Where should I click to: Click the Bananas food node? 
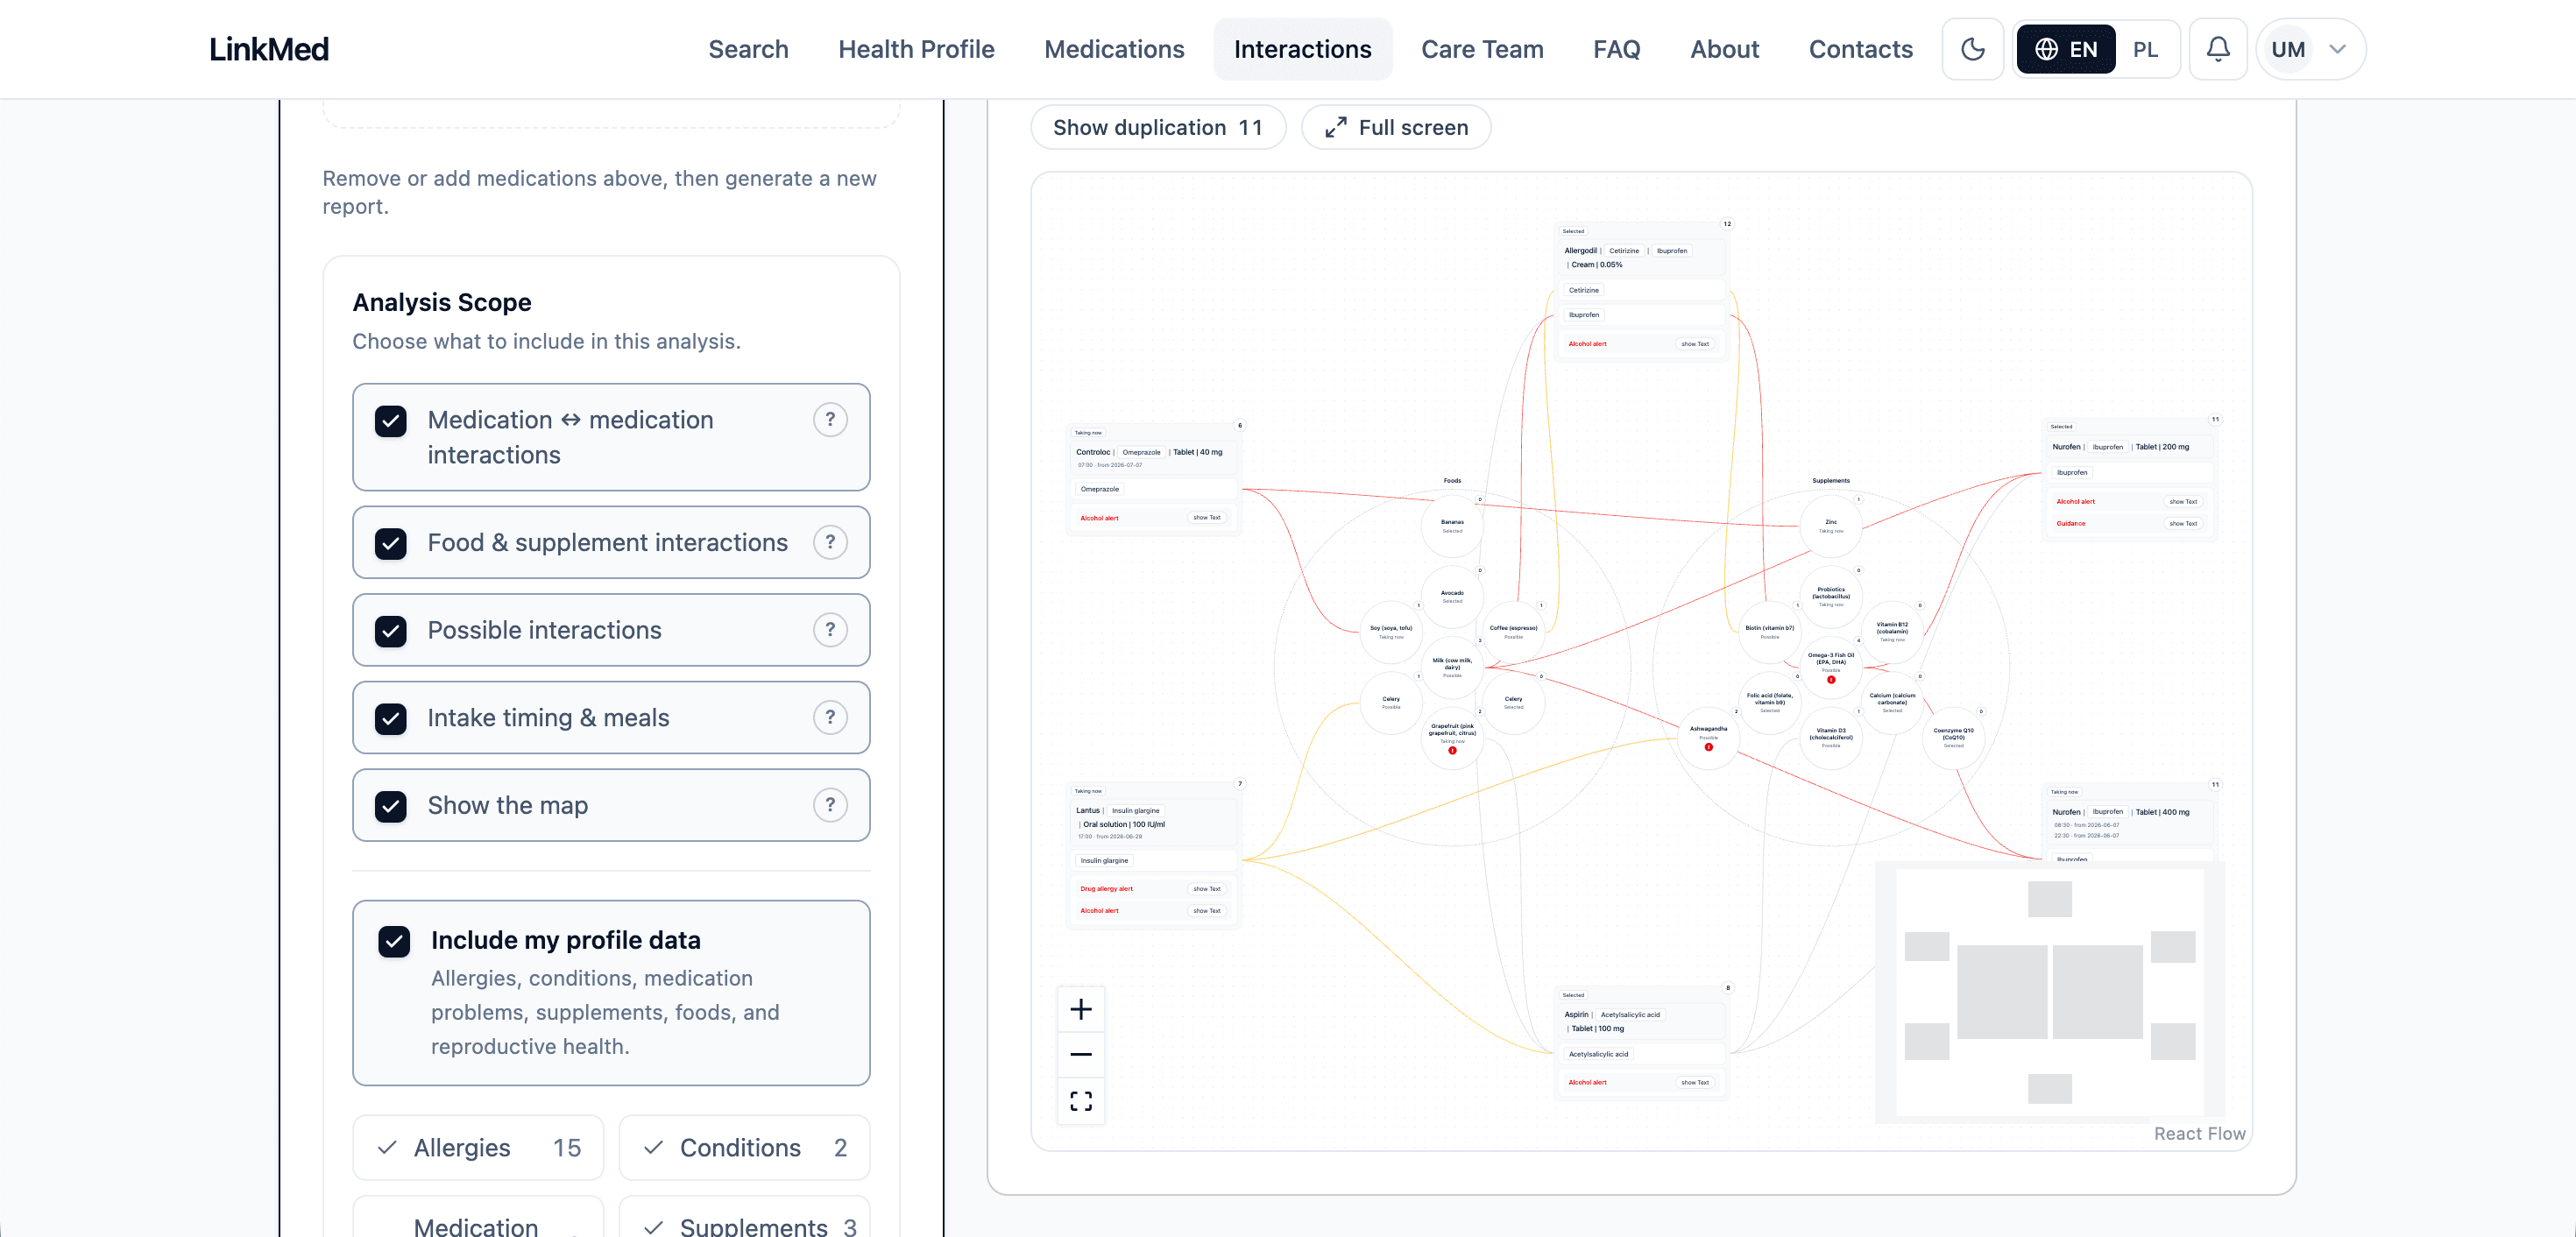(x=1452, y=525)
